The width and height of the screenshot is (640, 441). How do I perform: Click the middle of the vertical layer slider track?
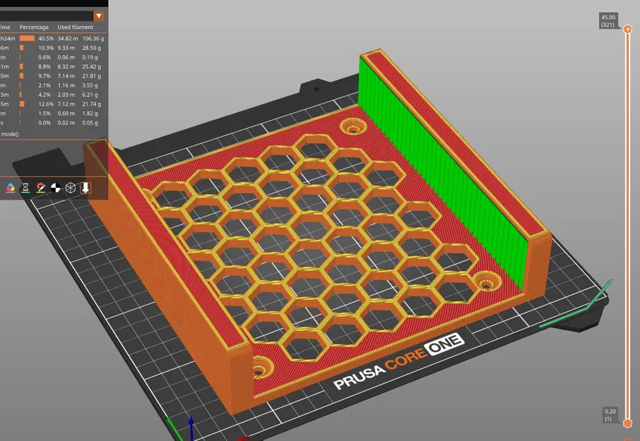tap(628, 226)
